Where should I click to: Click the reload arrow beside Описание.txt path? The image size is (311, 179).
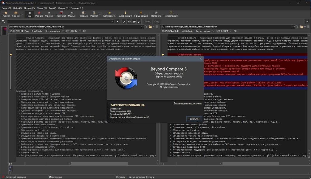coord(146,27)
